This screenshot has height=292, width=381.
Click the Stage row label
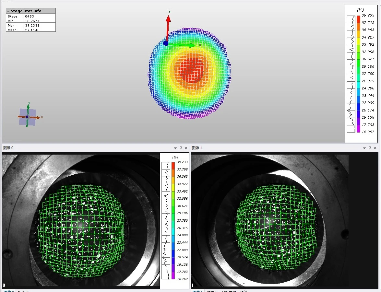[x=12, y=16]
